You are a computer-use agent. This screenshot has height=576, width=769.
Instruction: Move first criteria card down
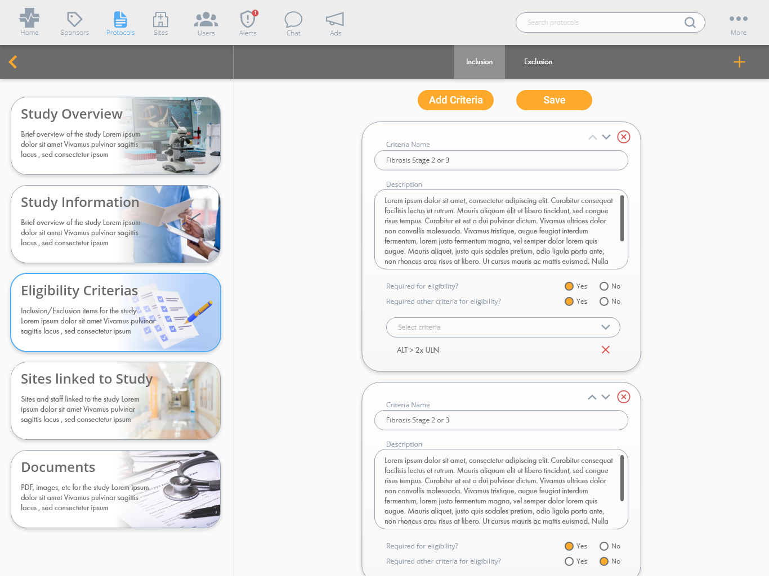pyautogui.click(x=606, y=137)
